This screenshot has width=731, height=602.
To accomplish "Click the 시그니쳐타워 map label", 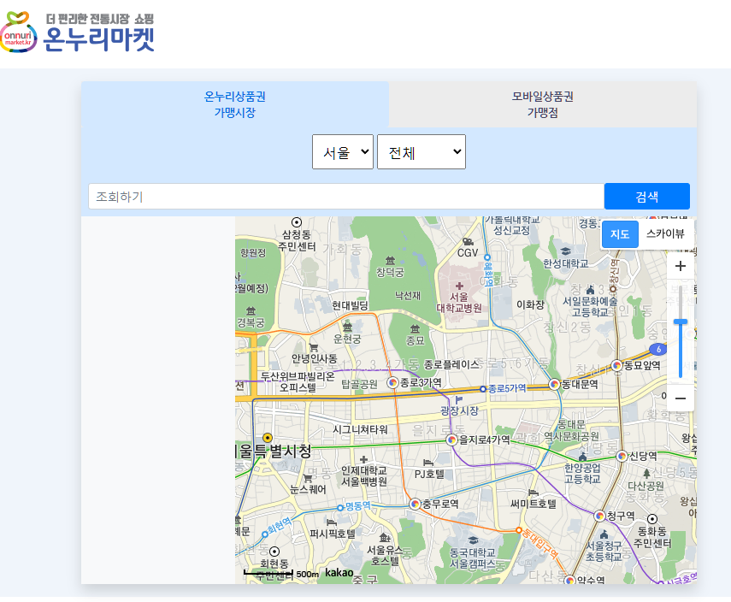I will (360, 429).
